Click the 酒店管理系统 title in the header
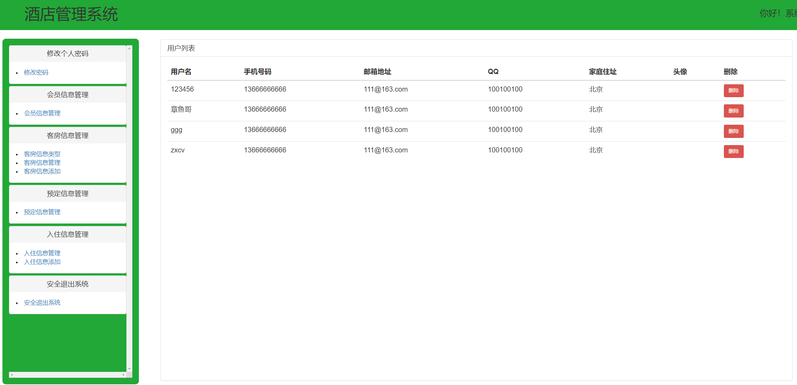Viewport: 797px width, 385px height. pos(71,14)
